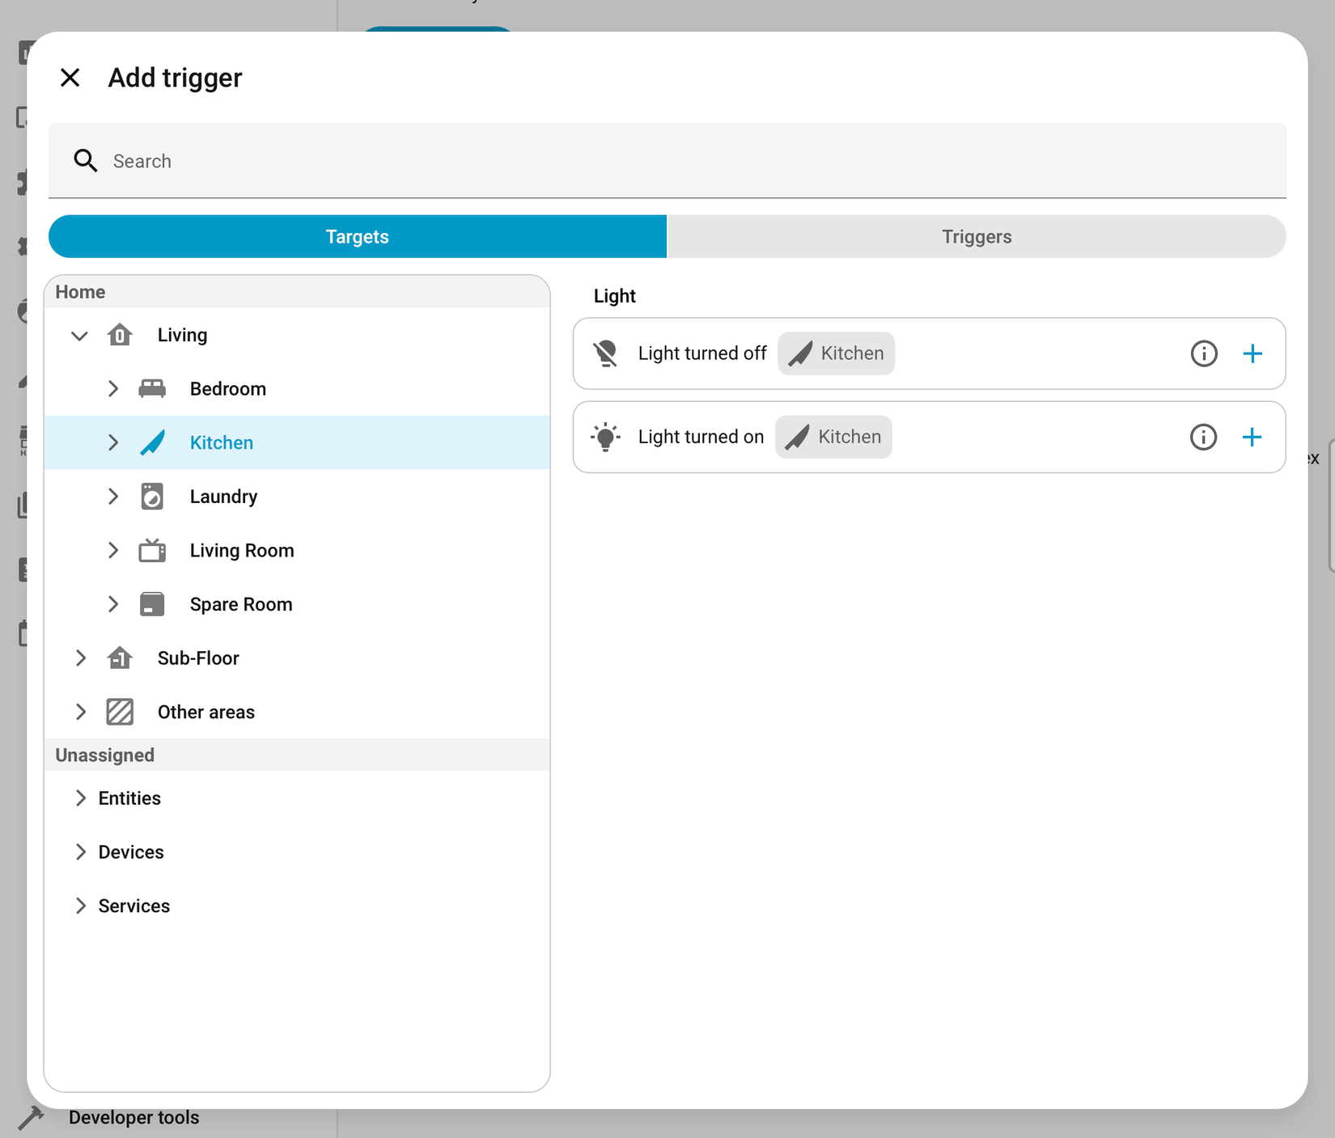Click the Spare Room wallet icon
Image resolution: width=1335 pixels, height=1138 pixels.
click(152, 604)
